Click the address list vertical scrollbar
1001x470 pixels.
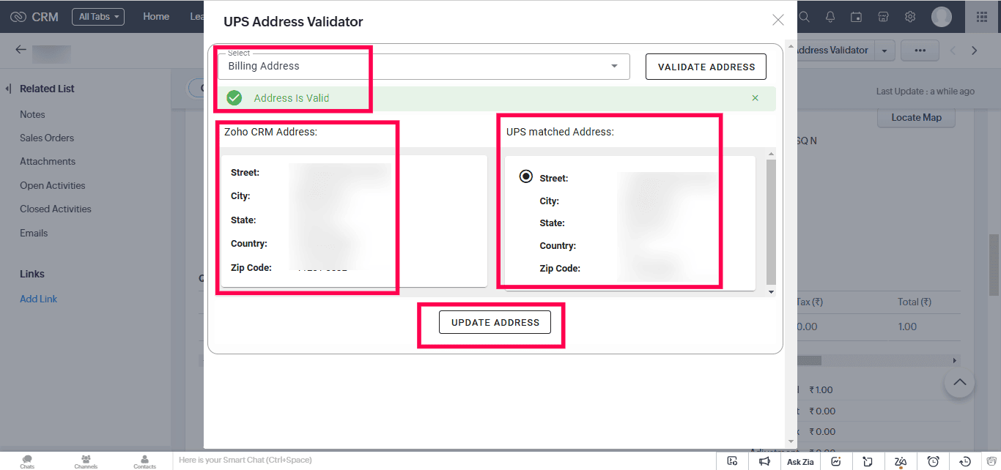pyautogui.click(x=771, y=222)
